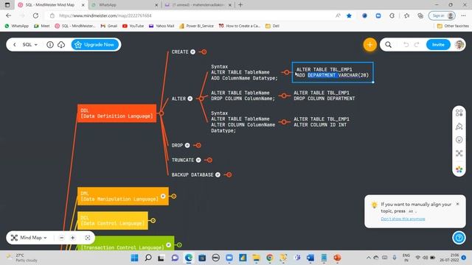Open the connections shuffle icon in sidebar

click(x=459, y=153)
